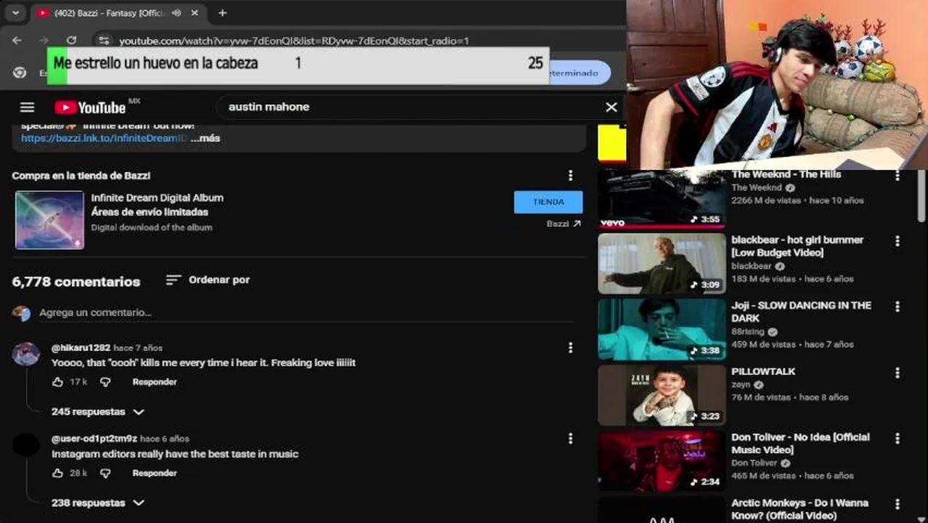Close the Bazzi - Fantasy browser tab
The height and width of the screenshot is (523, 928).
[x=194, y=13]
